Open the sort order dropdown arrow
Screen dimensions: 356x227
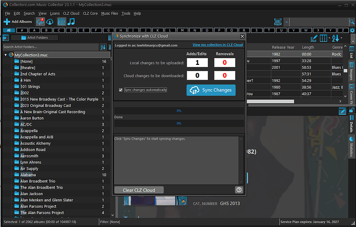point(342,38)
